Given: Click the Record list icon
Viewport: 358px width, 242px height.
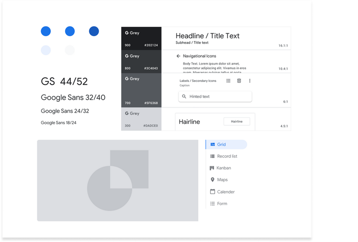Looking at the screenshot, I should [x=212, y=156].
